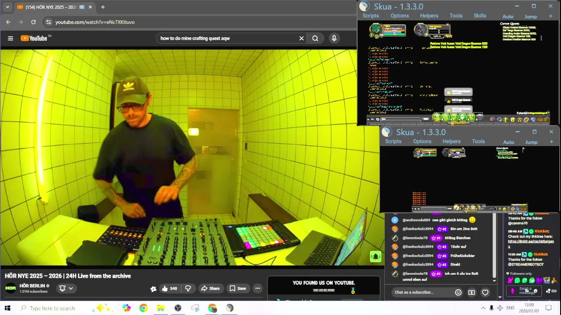Click the YouTube search text field

tap(228, 38)
